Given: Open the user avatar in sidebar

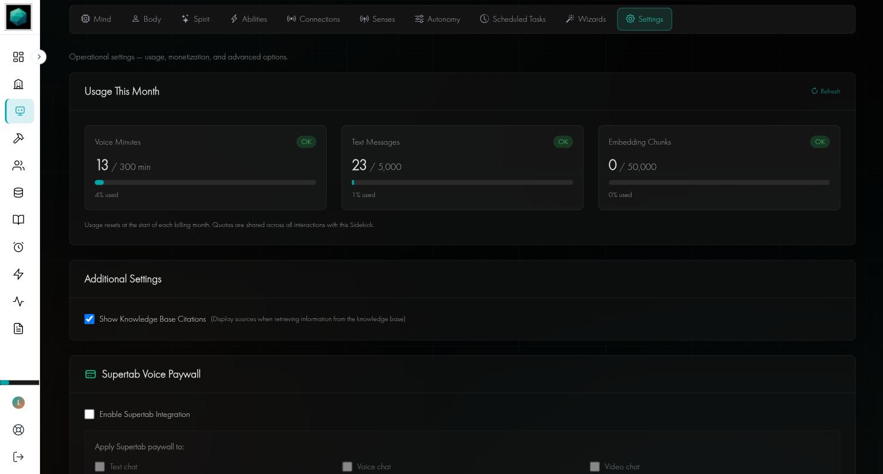Looking at the screenshot, I should (18, 402).
